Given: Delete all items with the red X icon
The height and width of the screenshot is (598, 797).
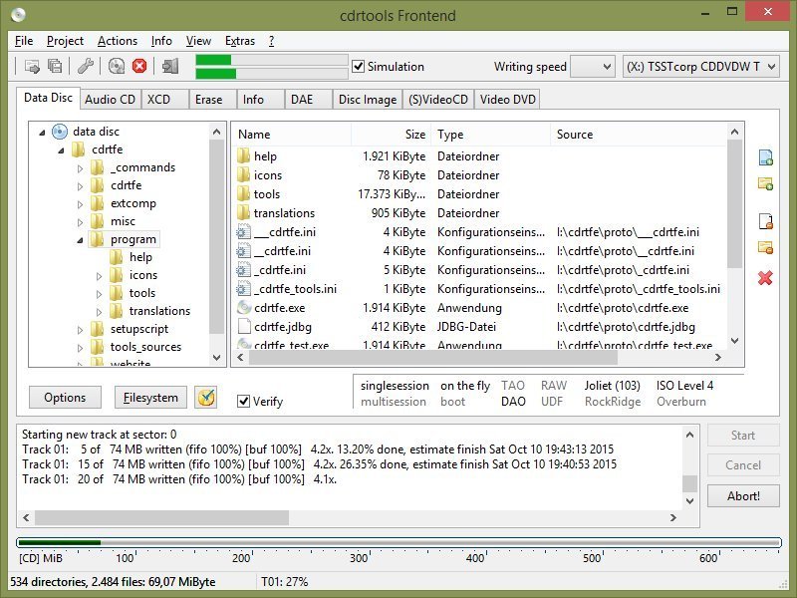Looking at the screenshot, I should tap(764, 278).
